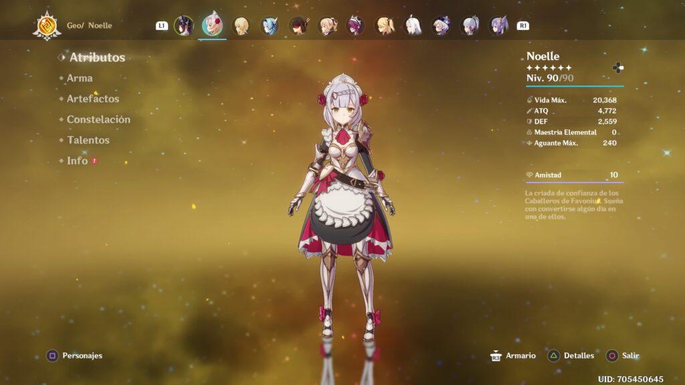Click the red alert badge beside Info
Viewport: 685px width, 385px height.
point(94,161)
